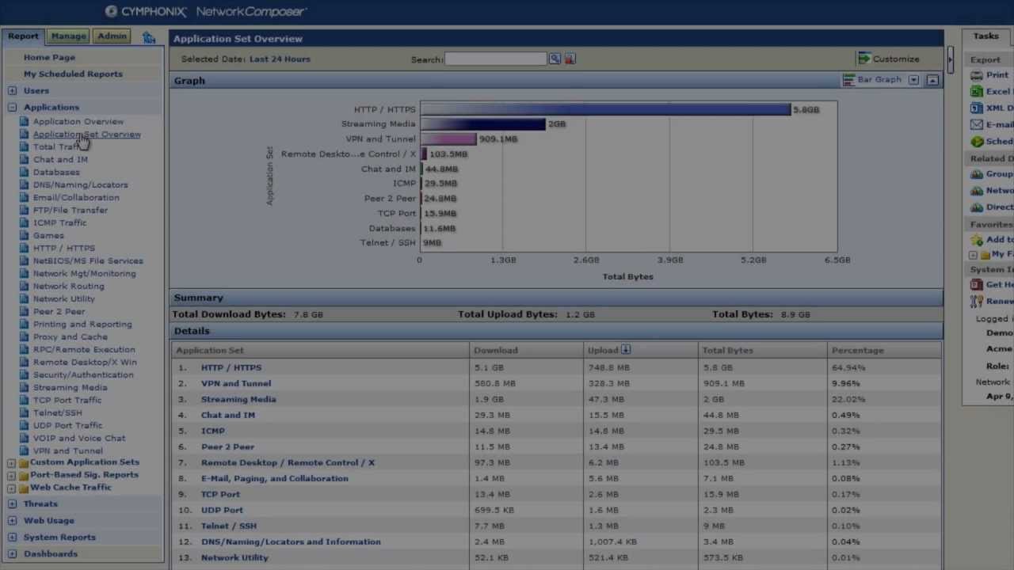Click report icon beside Games
This screenshot has height=570, width=1014.
tap(25, 236)
